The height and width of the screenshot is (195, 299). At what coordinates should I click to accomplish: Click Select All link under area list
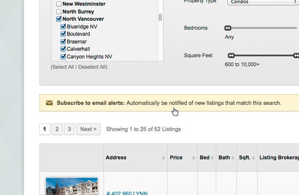pyautogui.click(x=62, y=67)
